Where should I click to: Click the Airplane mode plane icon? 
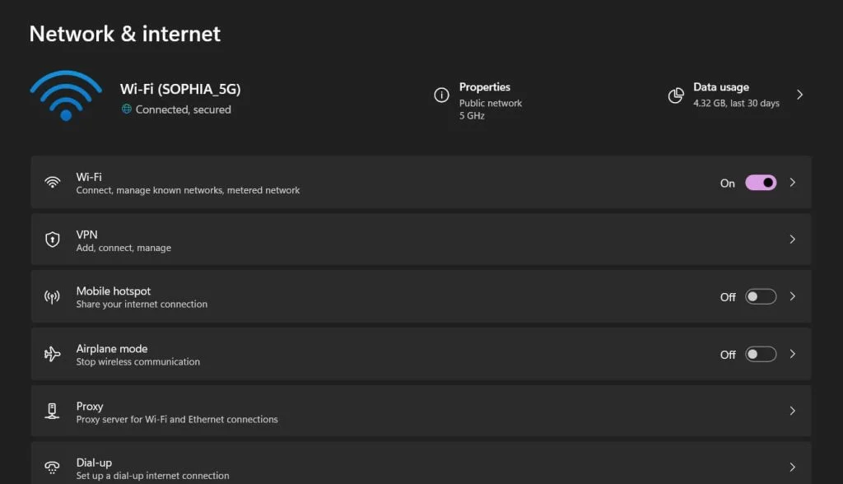coord(53,354)
